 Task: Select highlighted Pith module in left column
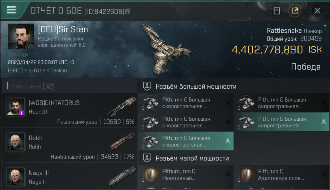coord(186,141)
